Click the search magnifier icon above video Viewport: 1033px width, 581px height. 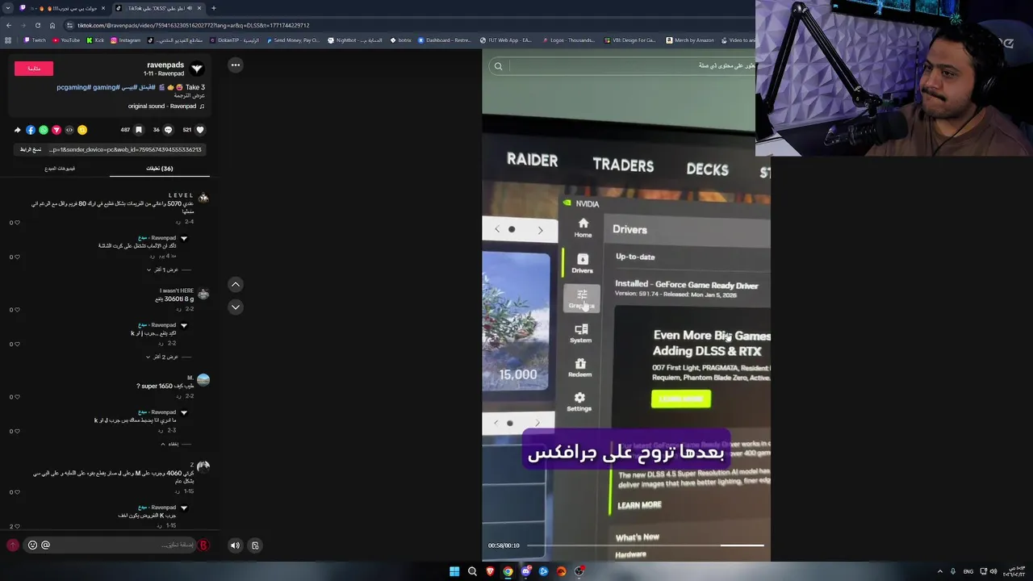click(x=498, y=66)
